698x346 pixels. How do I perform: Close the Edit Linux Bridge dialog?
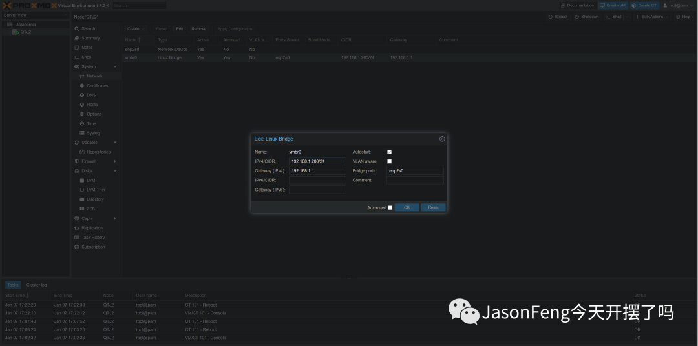(x=442, y=139)
